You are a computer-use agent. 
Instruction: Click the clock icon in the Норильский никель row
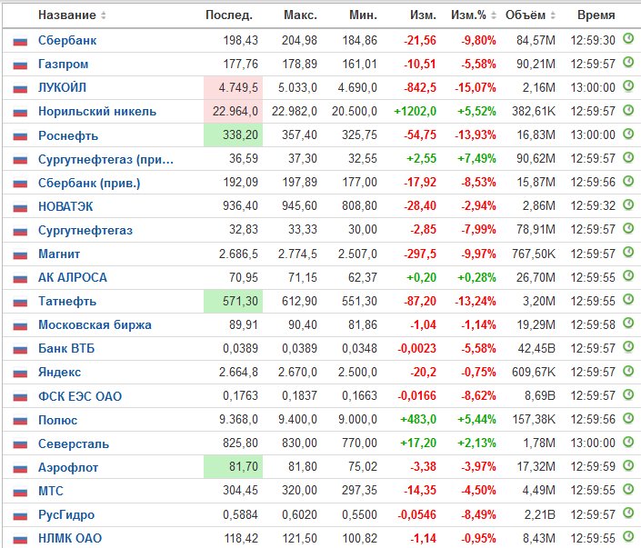(x=628, y=110)
